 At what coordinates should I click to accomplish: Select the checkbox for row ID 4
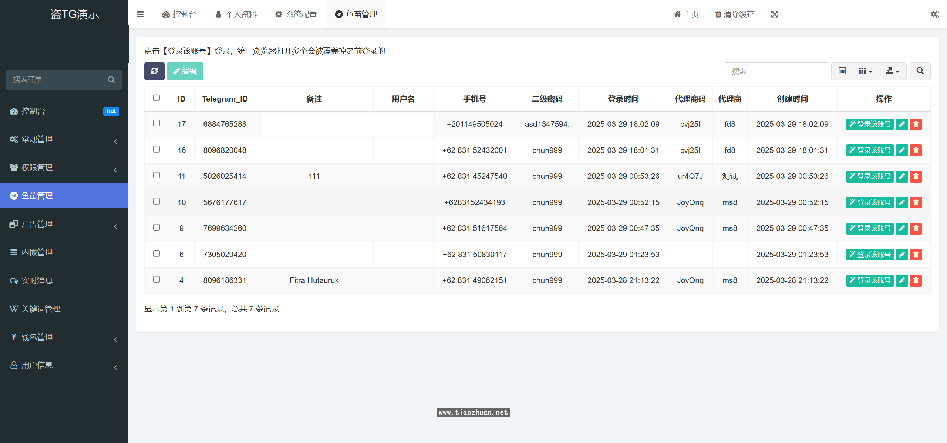coord(156,279)
